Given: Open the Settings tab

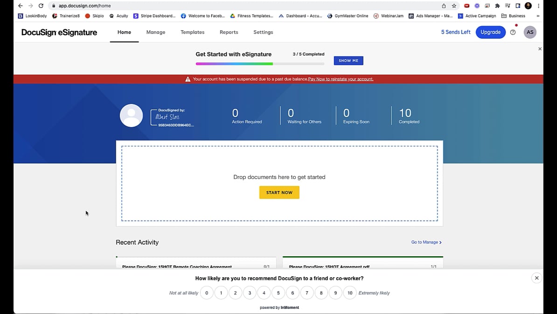Looking at the screenshot, I should point(263,32).
